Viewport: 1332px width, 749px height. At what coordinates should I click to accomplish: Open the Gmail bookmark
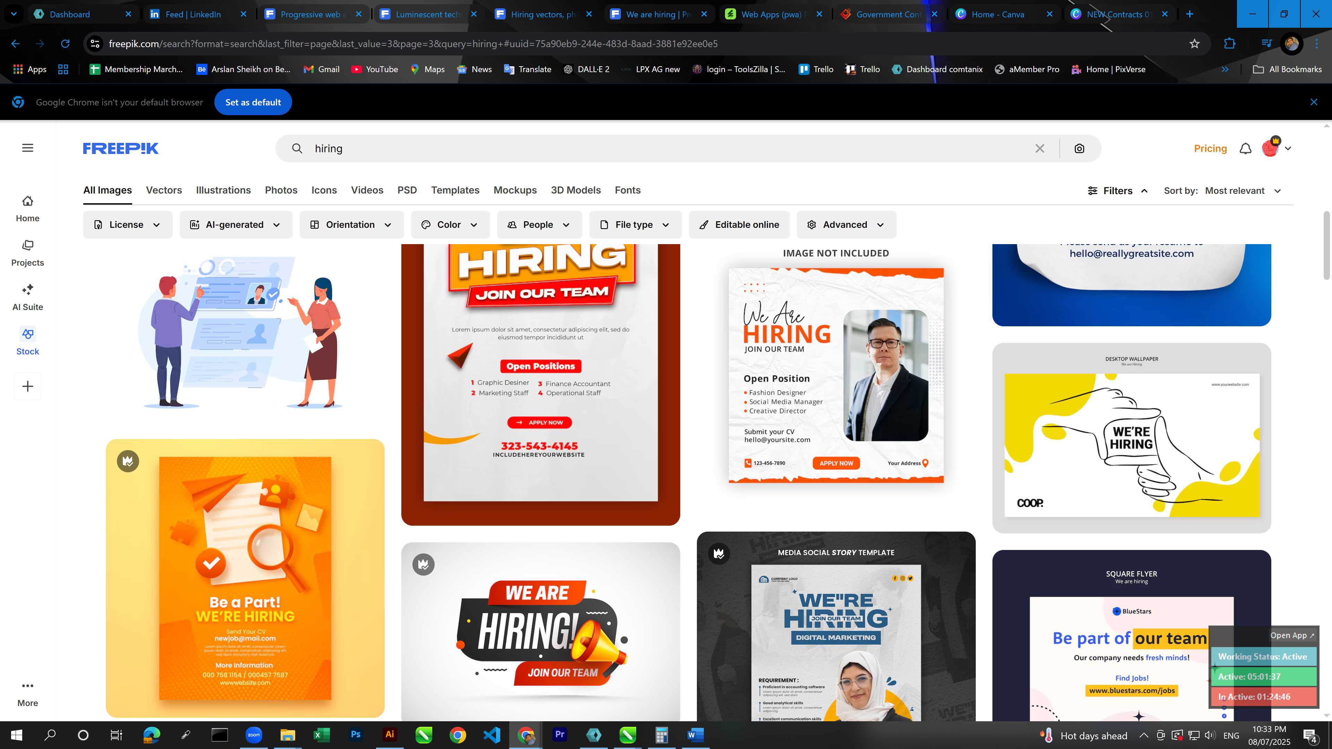point(322,69)
